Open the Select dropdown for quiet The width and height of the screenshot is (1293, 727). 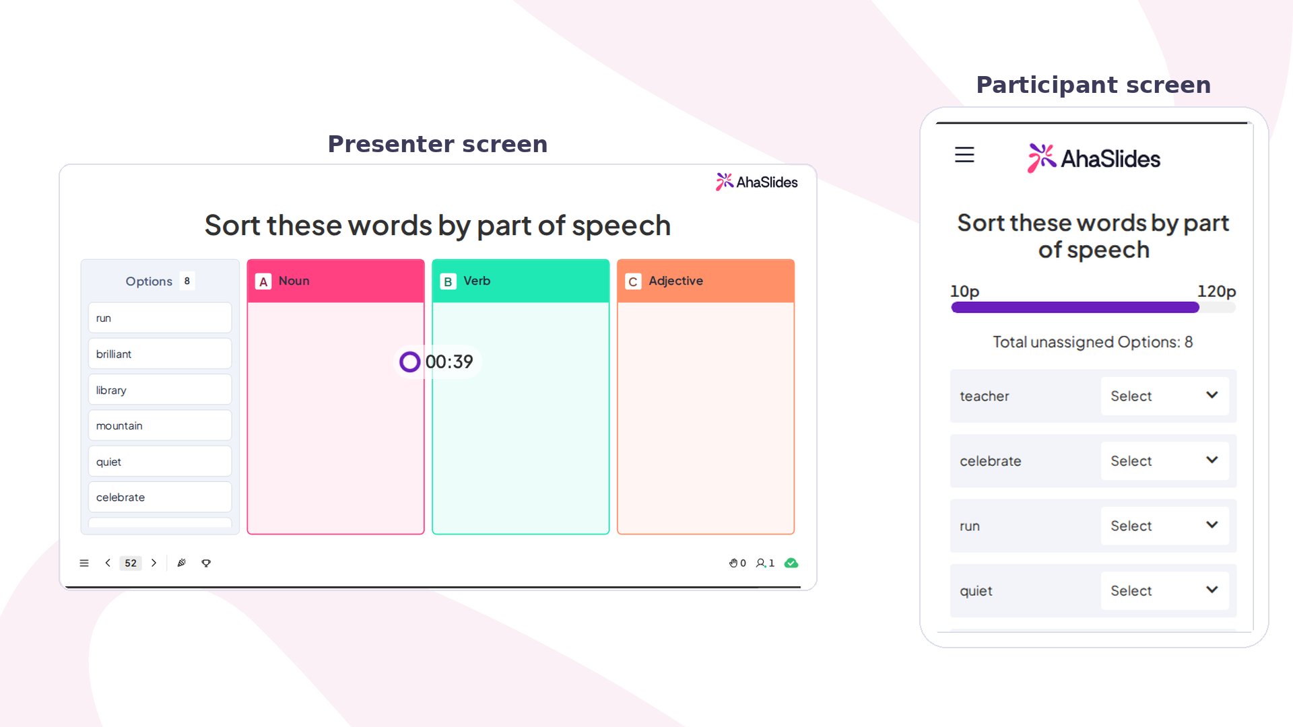[1164, 590]
